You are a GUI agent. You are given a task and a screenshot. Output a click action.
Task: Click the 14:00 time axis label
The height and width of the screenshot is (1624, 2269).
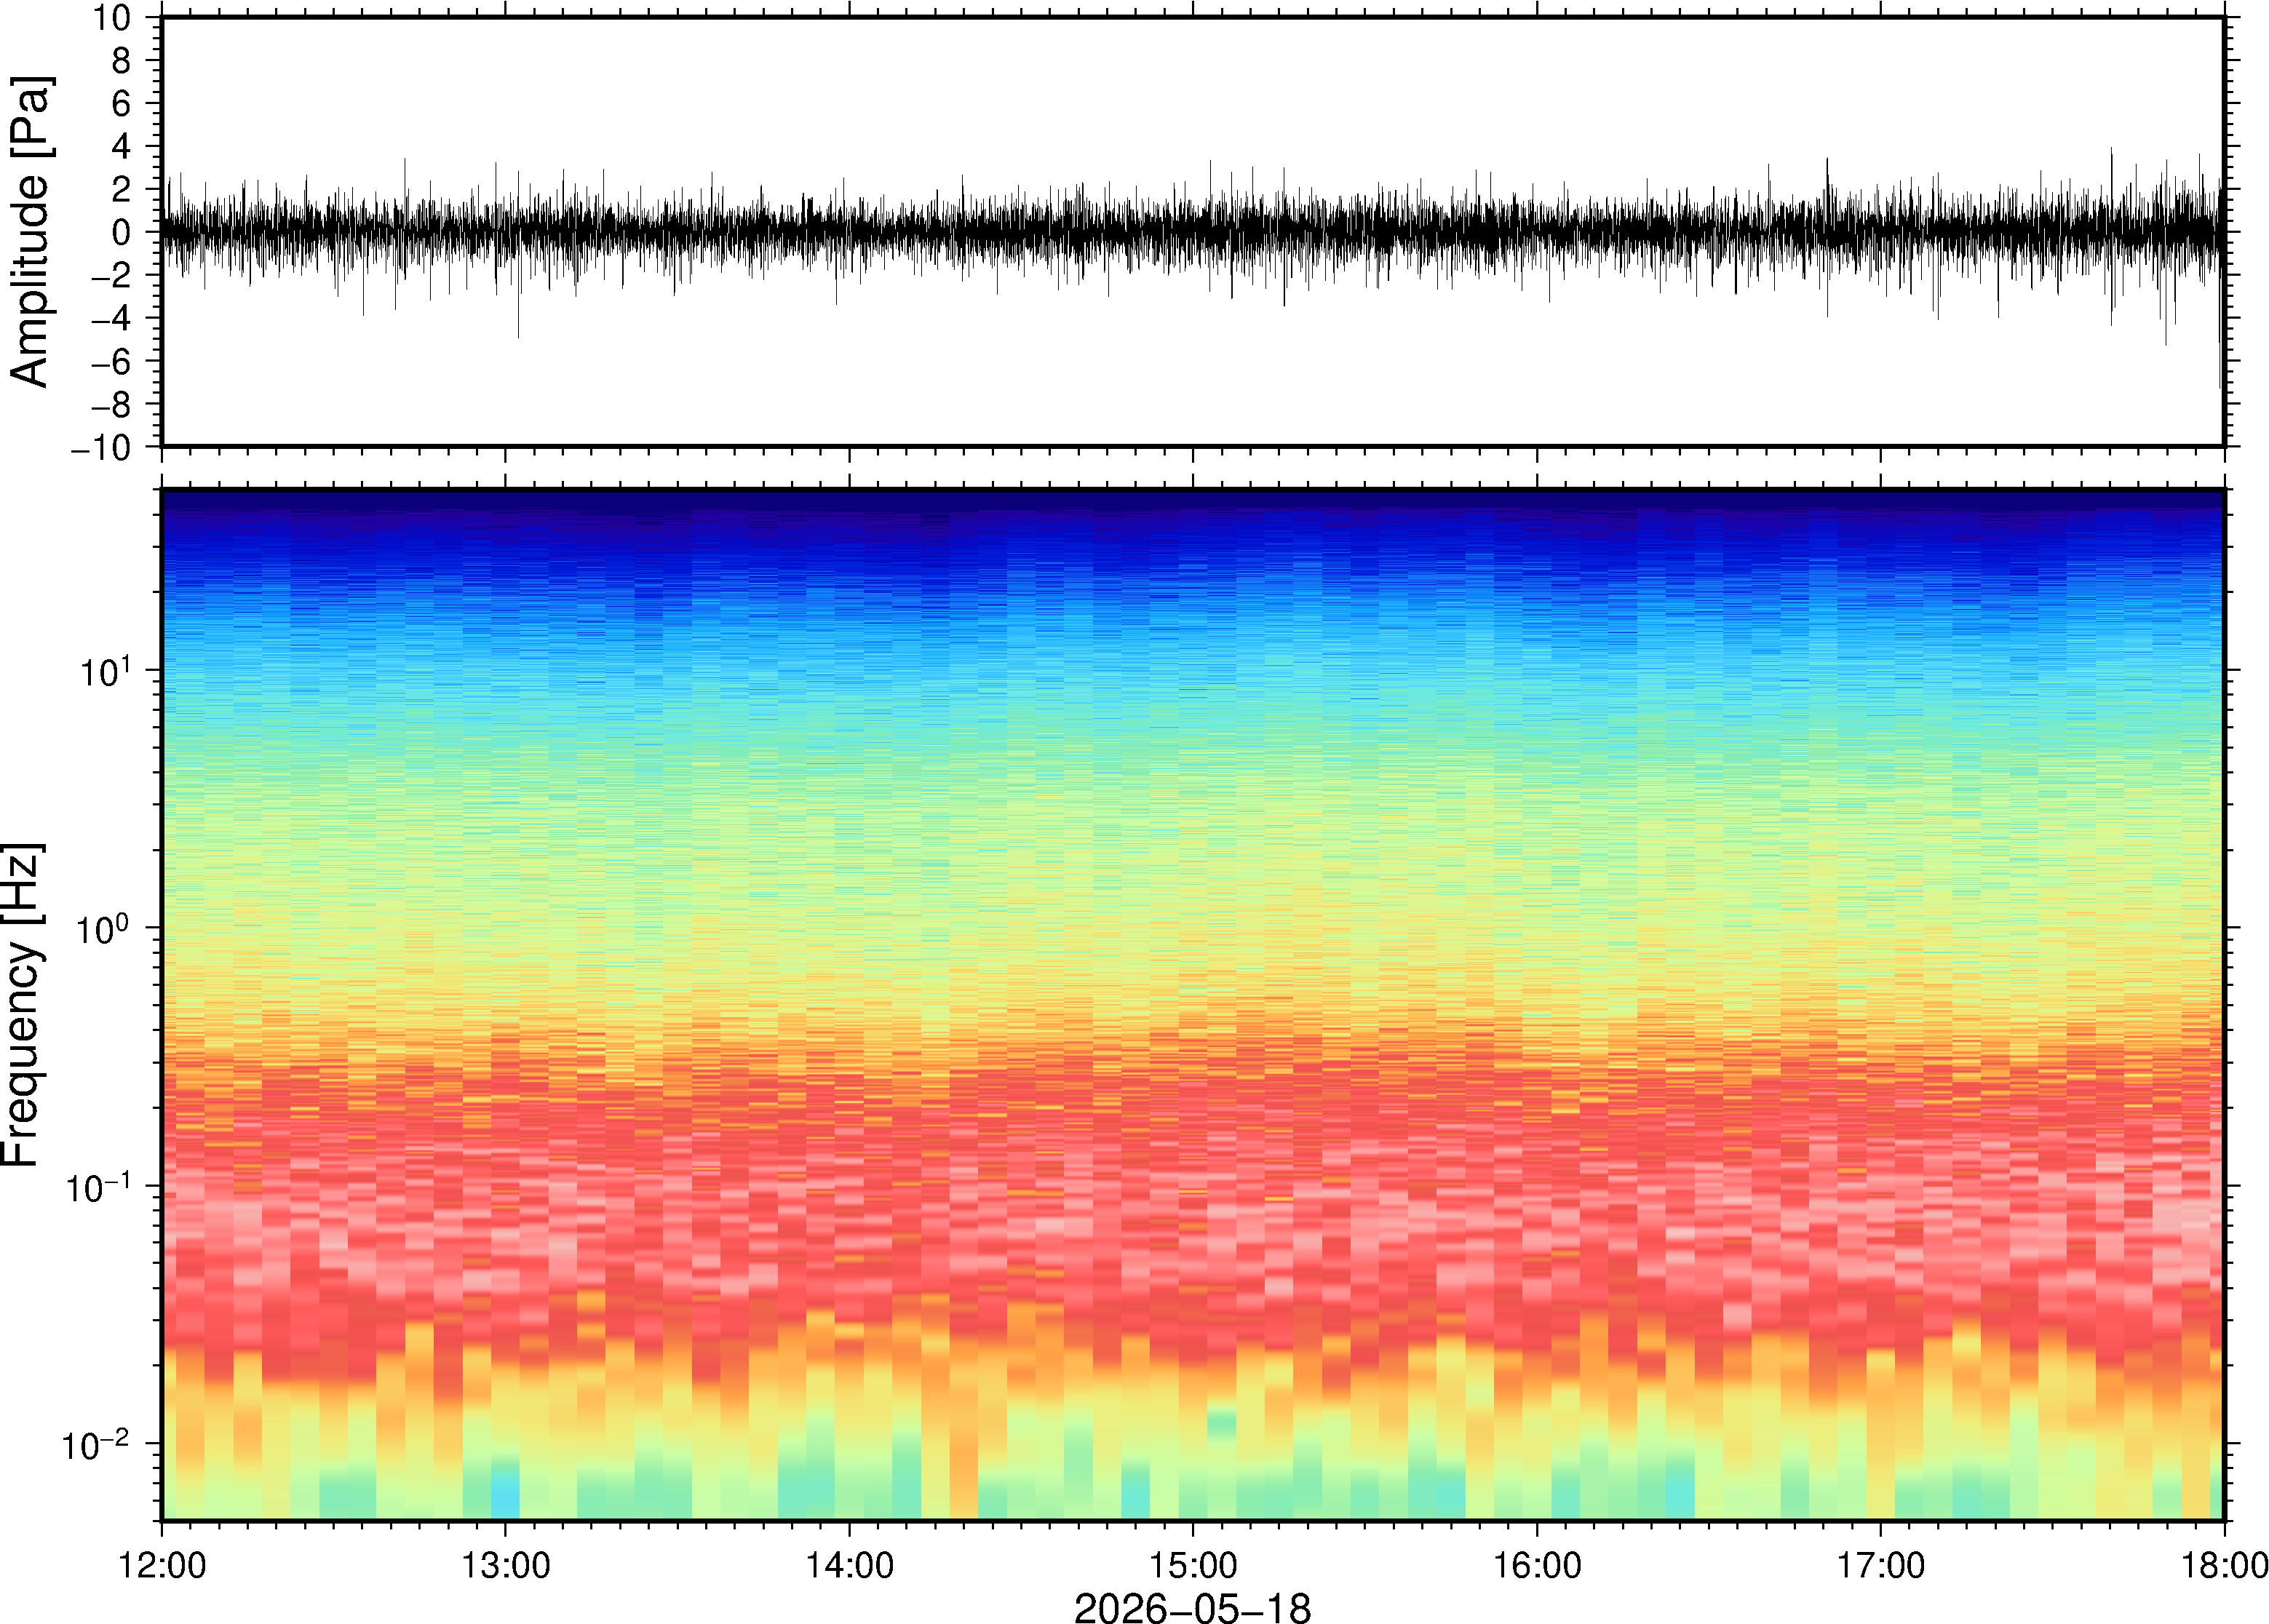[849, 1565]
